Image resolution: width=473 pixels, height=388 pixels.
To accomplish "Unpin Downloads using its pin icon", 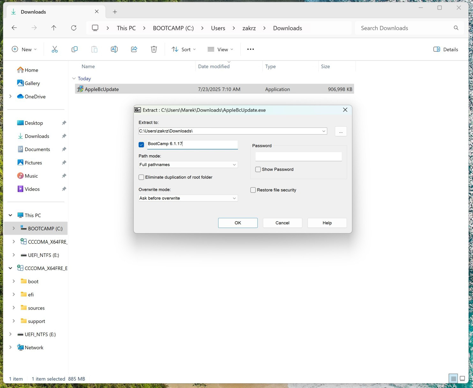I will click(64, 136).
